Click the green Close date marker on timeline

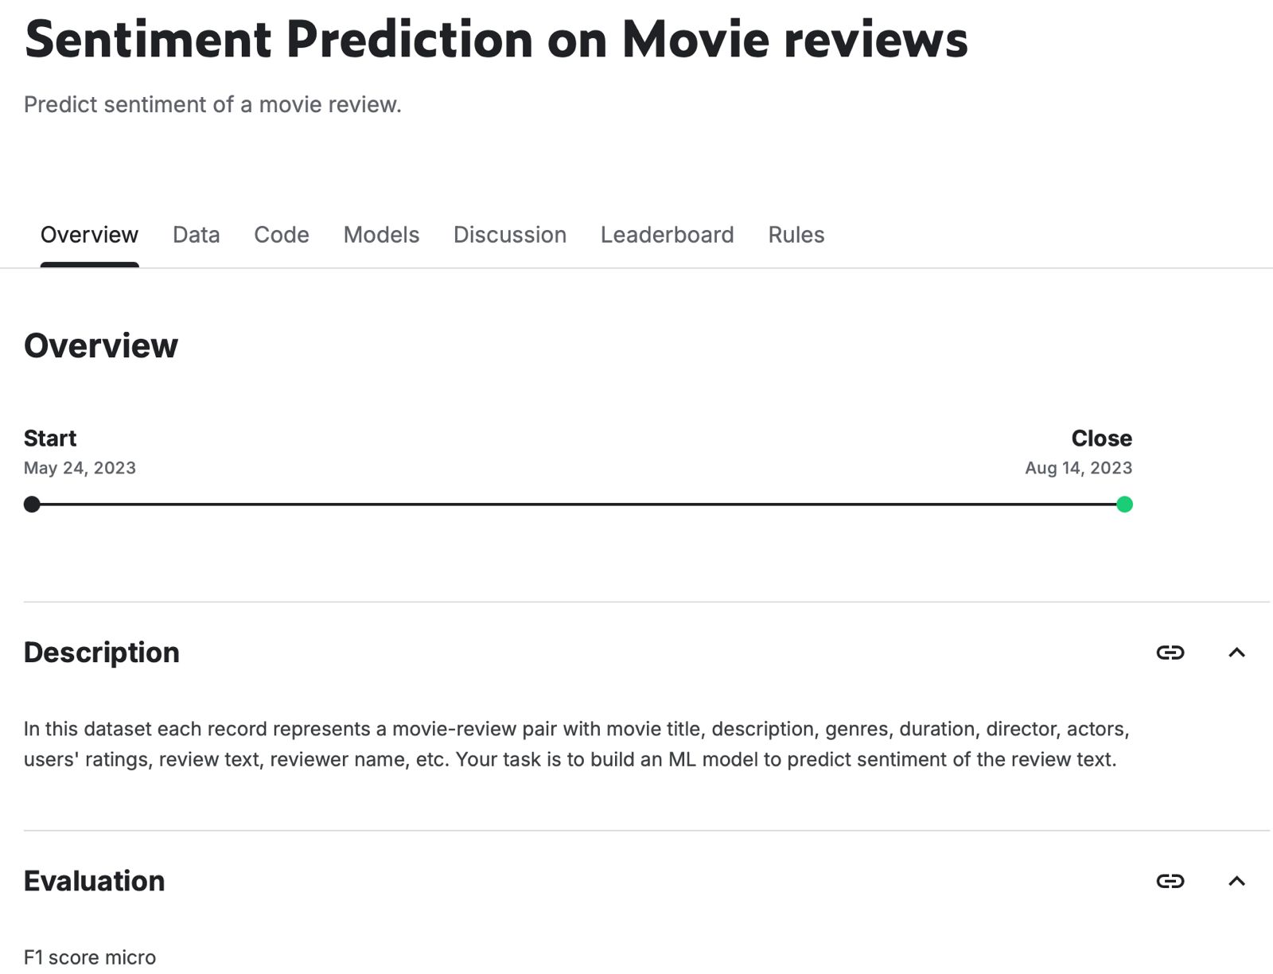click(1125, 504)
